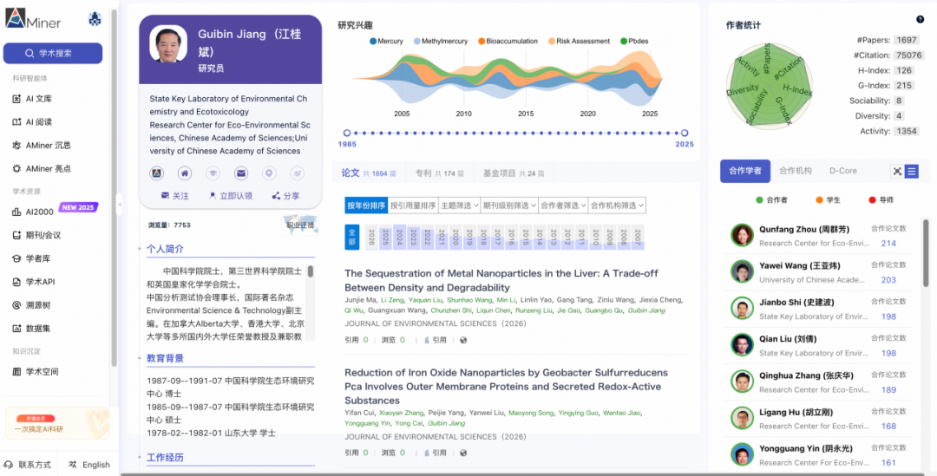This screenshot has width=937, height=476.
Task: Open the AI2000 ranking page
Action: pos(33,212)
